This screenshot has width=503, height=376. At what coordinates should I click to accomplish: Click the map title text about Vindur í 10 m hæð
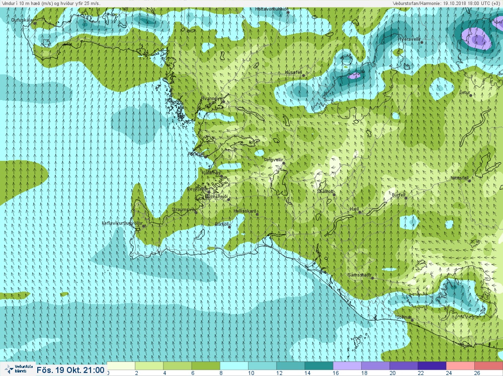(51, 3)
